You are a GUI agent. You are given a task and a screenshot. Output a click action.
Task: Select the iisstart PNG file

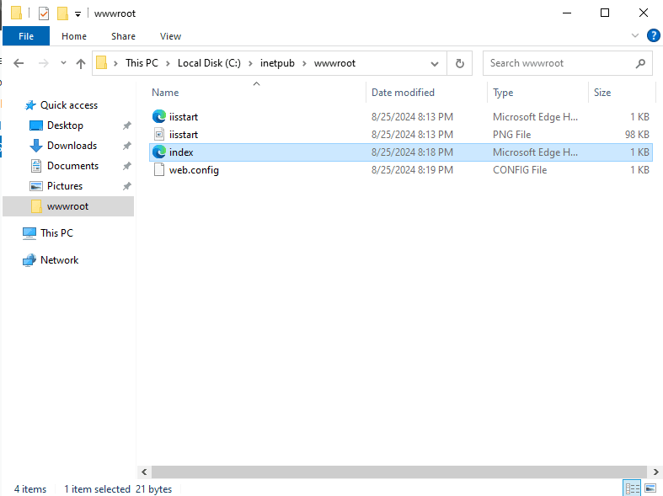pyautogui.click(x=184, y=135)
